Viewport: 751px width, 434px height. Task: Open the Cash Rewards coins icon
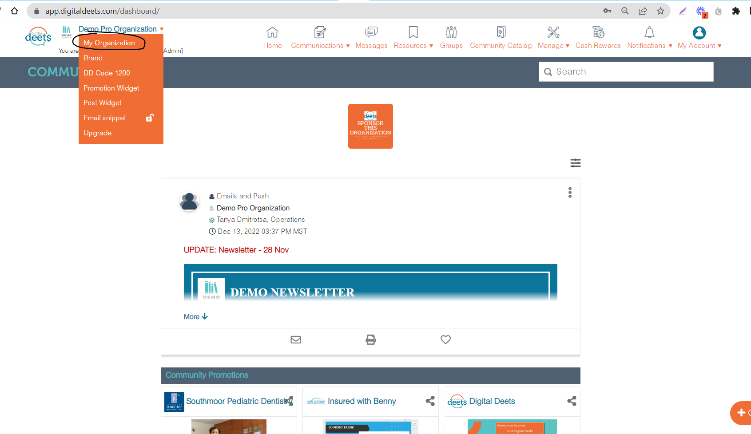click(x=598, y=32)
